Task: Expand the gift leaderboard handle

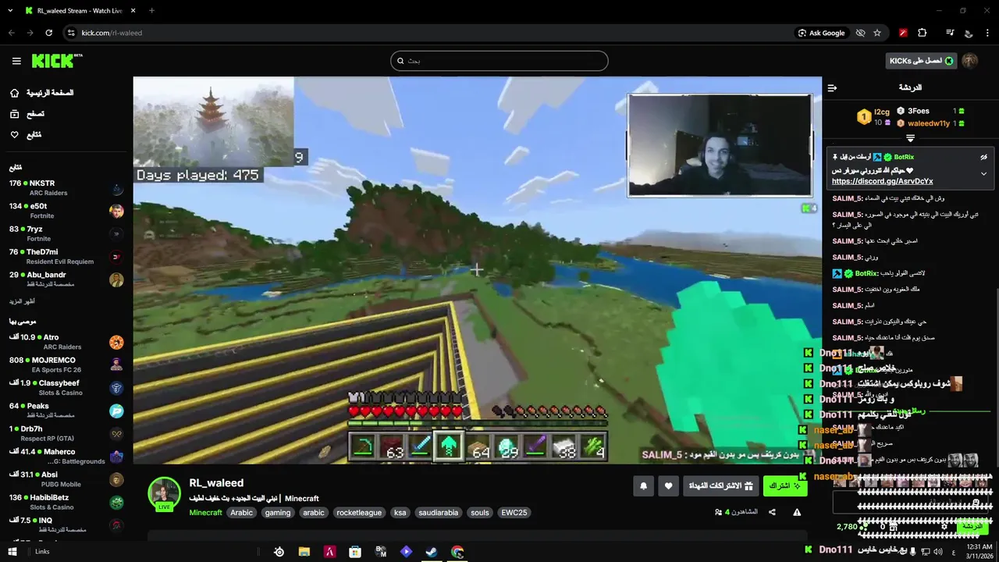Action: tap(910, 138)
